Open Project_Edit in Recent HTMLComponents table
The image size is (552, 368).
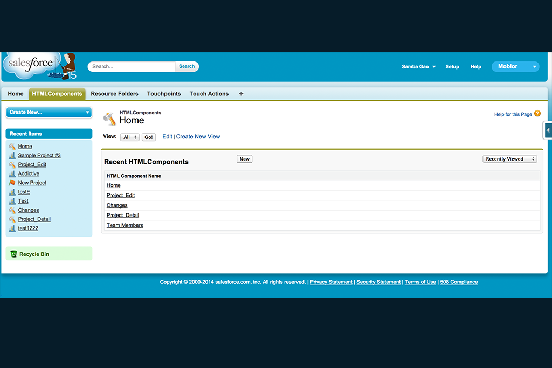tap(121, 195)
